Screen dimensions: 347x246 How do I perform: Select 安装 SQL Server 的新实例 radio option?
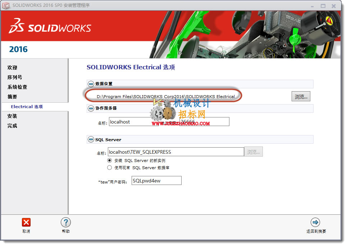point(109,161)
